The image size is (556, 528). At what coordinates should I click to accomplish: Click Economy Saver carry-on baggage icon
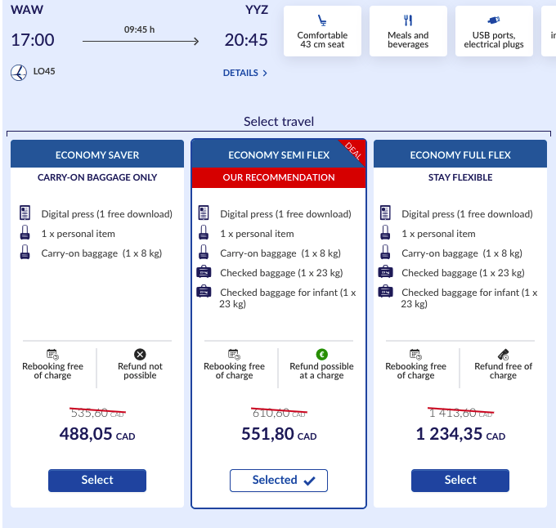[x=24, y=253]
